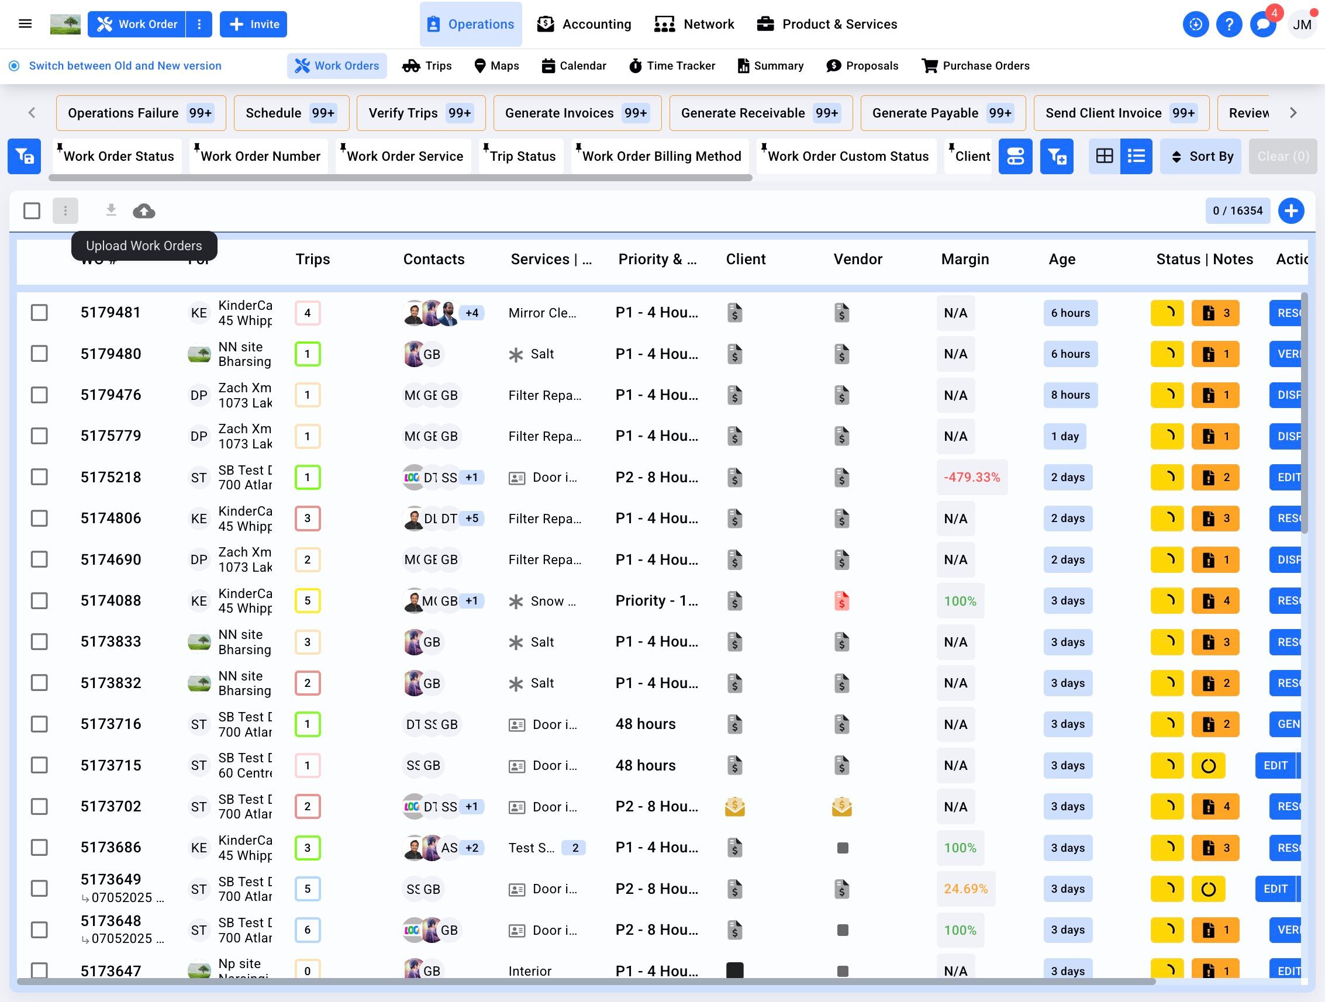Click the blue add work order plus icon
Screen dimensions: 1325x1002
coord(1291,211)
